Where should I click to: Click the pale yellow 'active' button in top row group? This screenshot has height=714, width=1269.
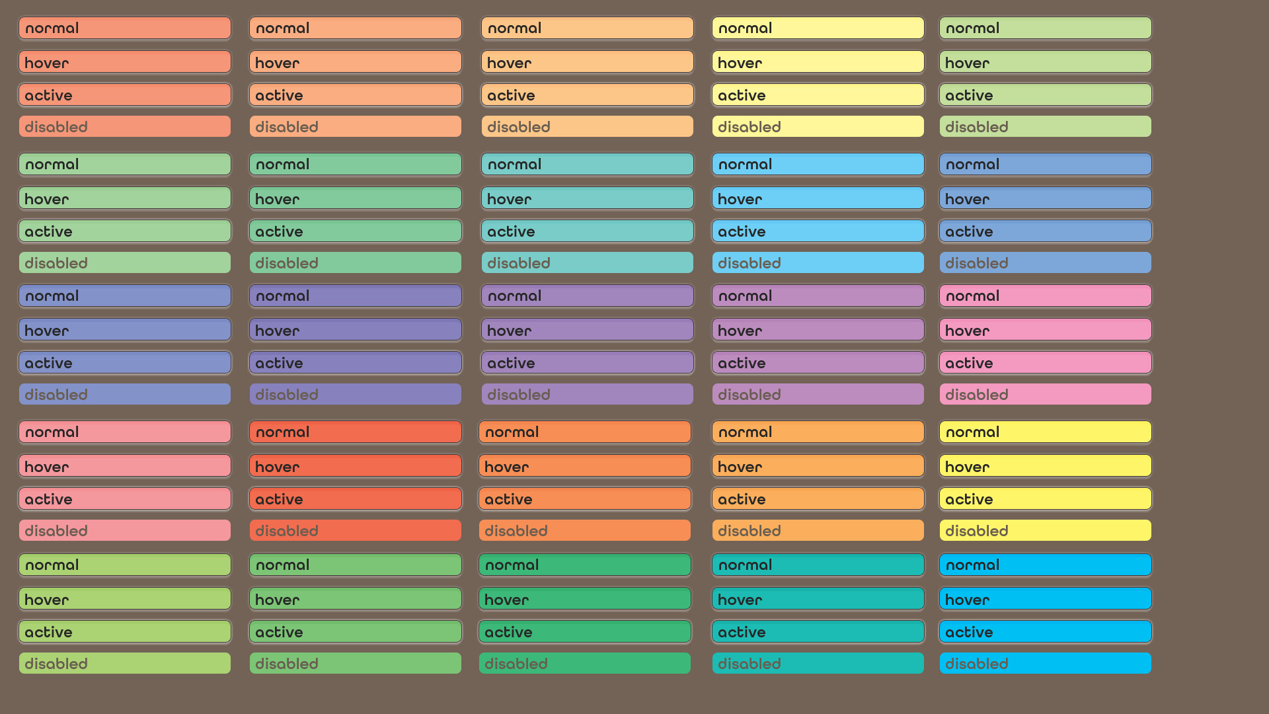click(818, 95)
